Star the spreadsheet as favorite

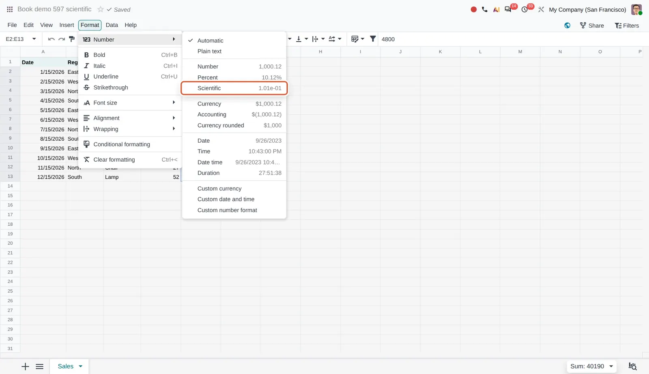[101, 9]
